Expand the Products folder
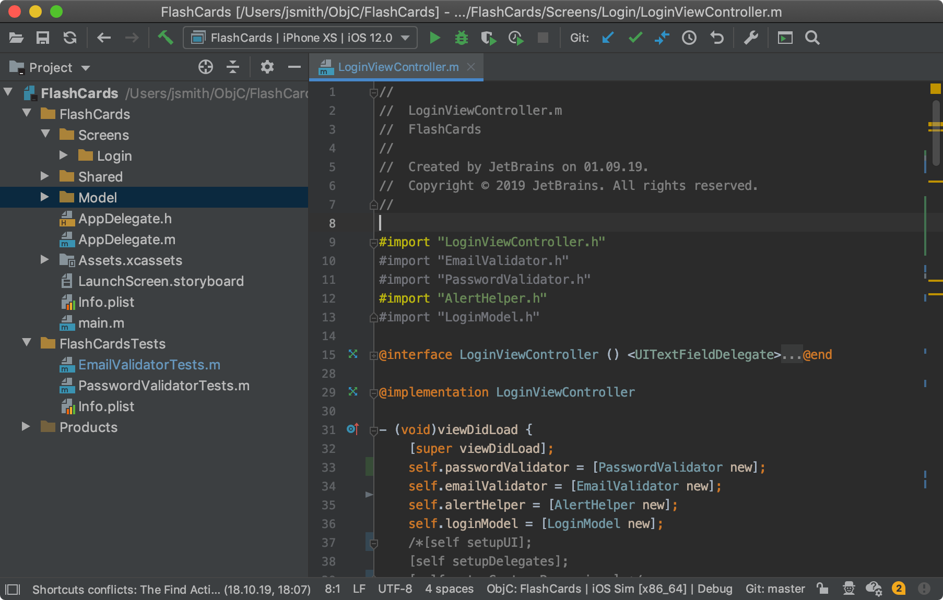 (x=26, y=426)
